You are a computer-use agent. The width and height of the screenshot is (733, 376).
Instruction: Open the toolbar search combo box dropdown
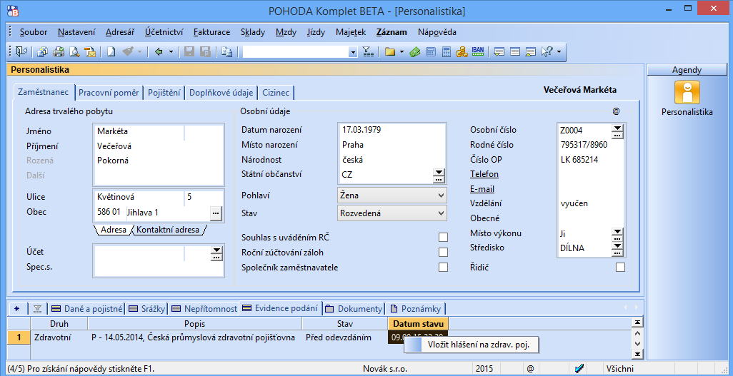(x=354, y=52)
